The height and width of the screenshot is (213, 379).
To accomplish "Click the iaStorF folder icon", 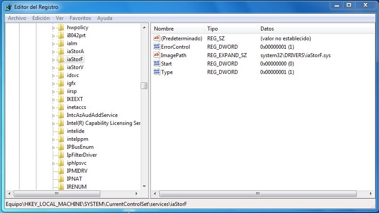I will pos(61,59).
